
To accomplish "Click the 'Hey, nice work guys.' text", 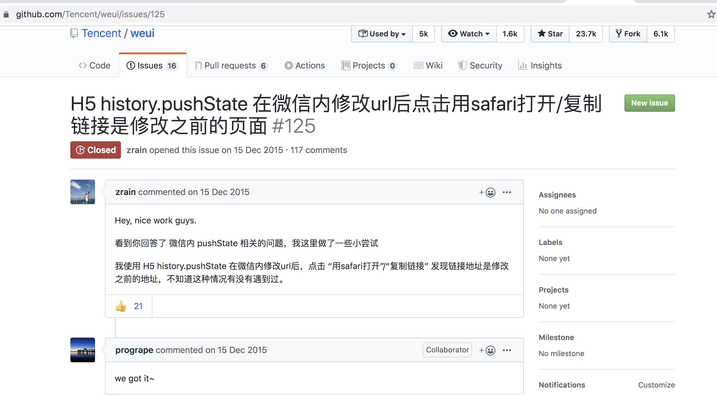I will point(155,220).
